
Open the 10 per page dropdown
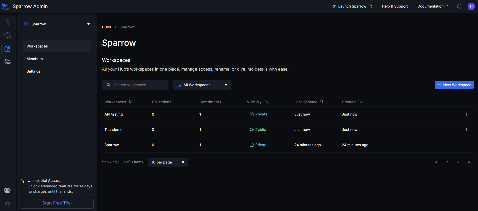tap(168, 162)
